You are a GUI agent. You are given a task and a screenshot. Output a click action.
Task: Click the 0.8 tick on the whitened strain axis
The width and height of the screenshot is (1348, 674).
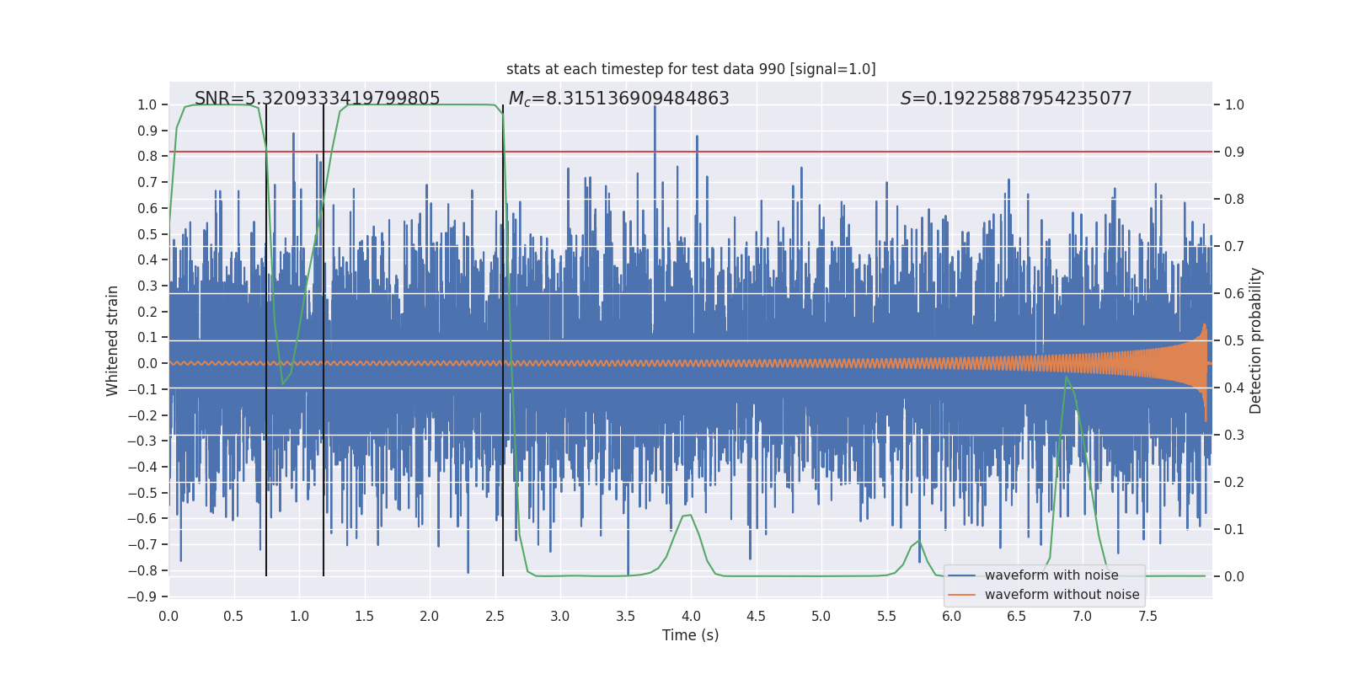pyautogui.click(x=147, y=156)
